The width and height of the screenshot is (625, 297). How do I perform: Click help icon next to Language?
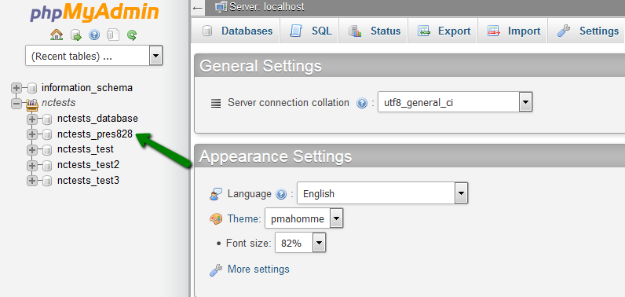(x=281, y=194)
